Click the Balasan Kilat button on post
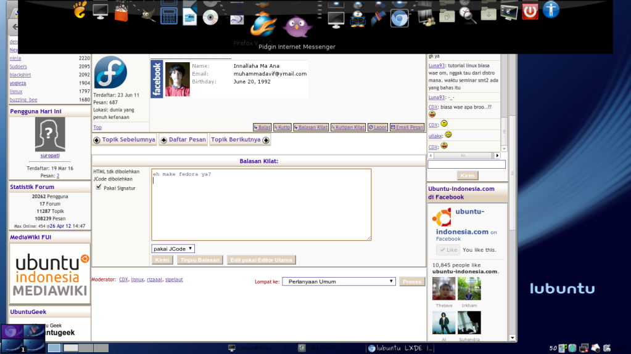 [311, 127]
